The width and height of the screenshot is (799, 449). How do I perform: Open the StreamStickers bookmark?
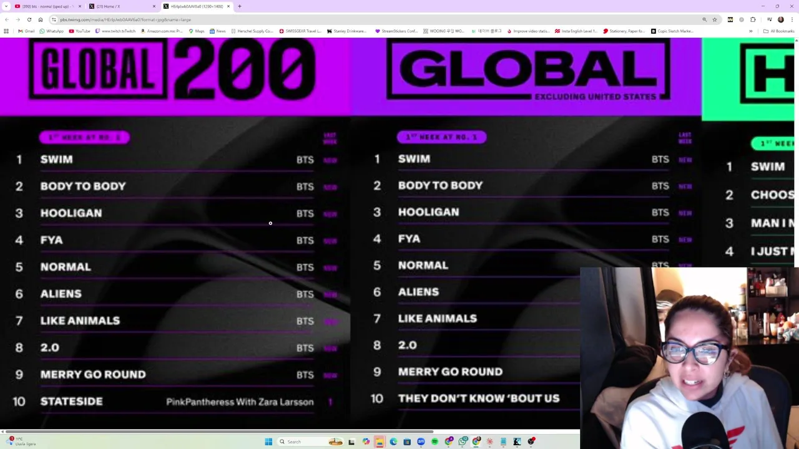[x=396, y=31]
